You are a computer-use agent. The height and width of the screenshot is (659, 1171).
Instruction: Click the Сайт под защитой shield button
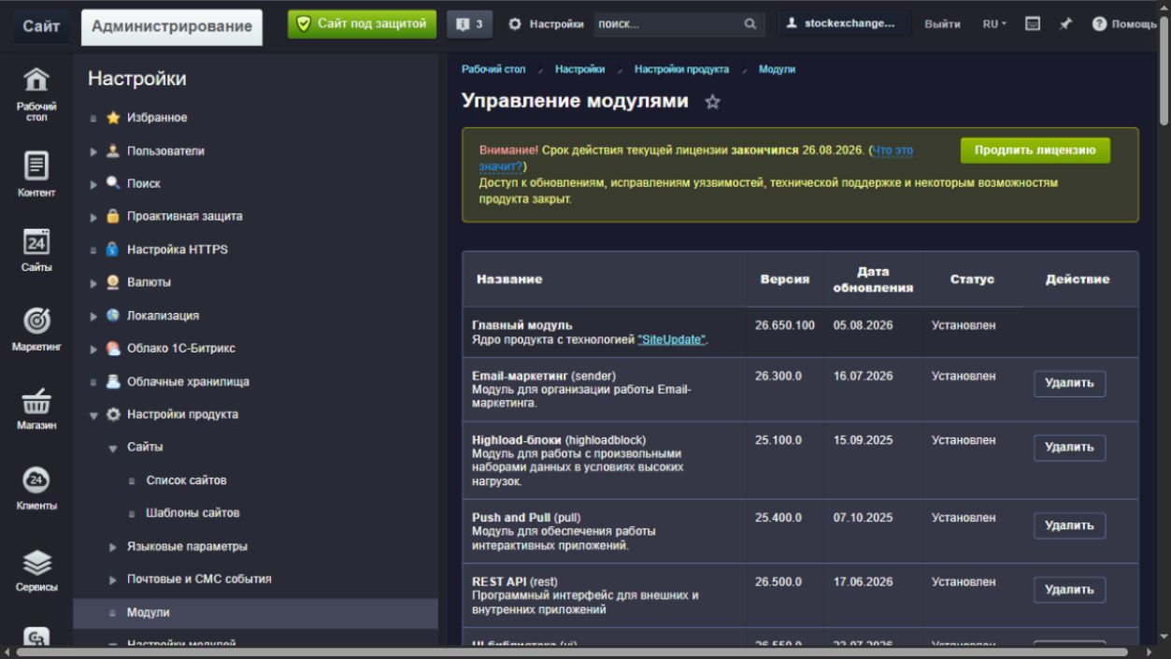point(363,24)
